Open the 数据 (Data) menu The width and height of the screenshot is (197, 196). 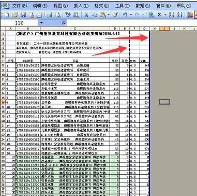coord(143,6)
